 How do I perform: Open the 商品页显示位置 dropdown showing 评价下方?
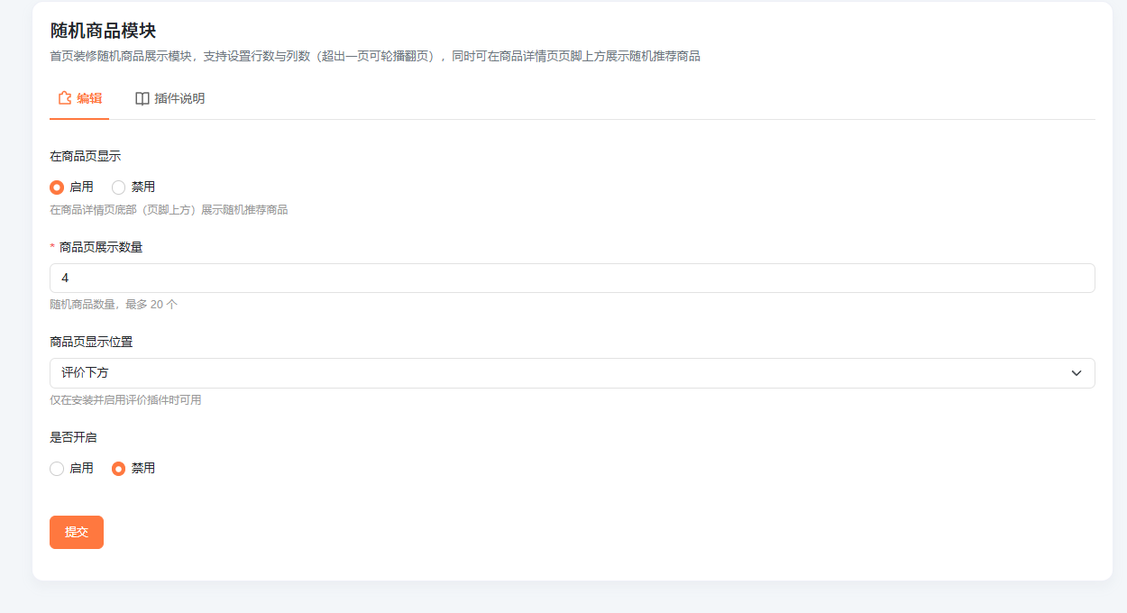click(573, 373)
